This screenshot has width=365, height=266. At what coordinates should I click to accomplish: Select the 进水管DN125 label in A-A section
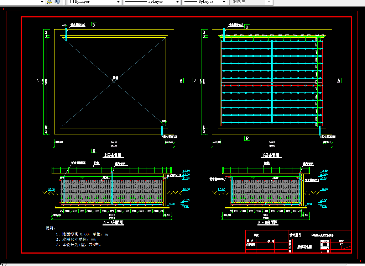pos(78,163)
